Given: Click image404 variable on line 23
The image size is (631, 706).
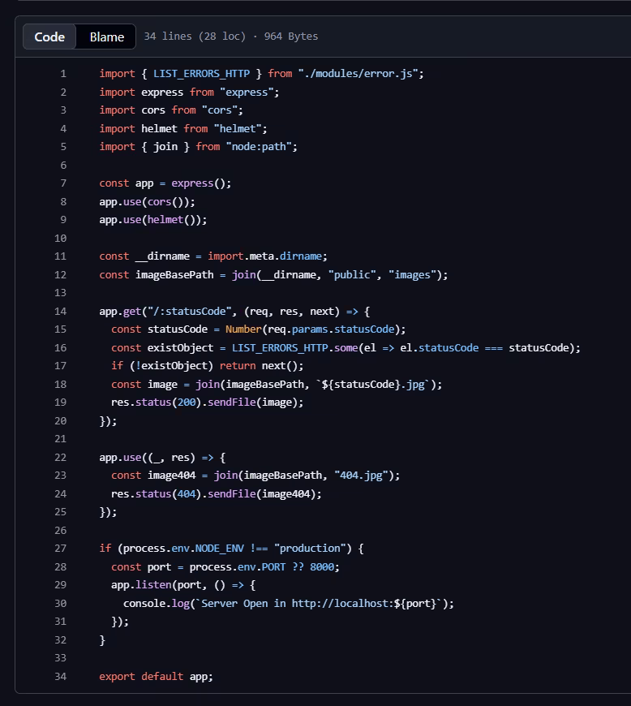Looking at the screenshot, I should [171, 476].
